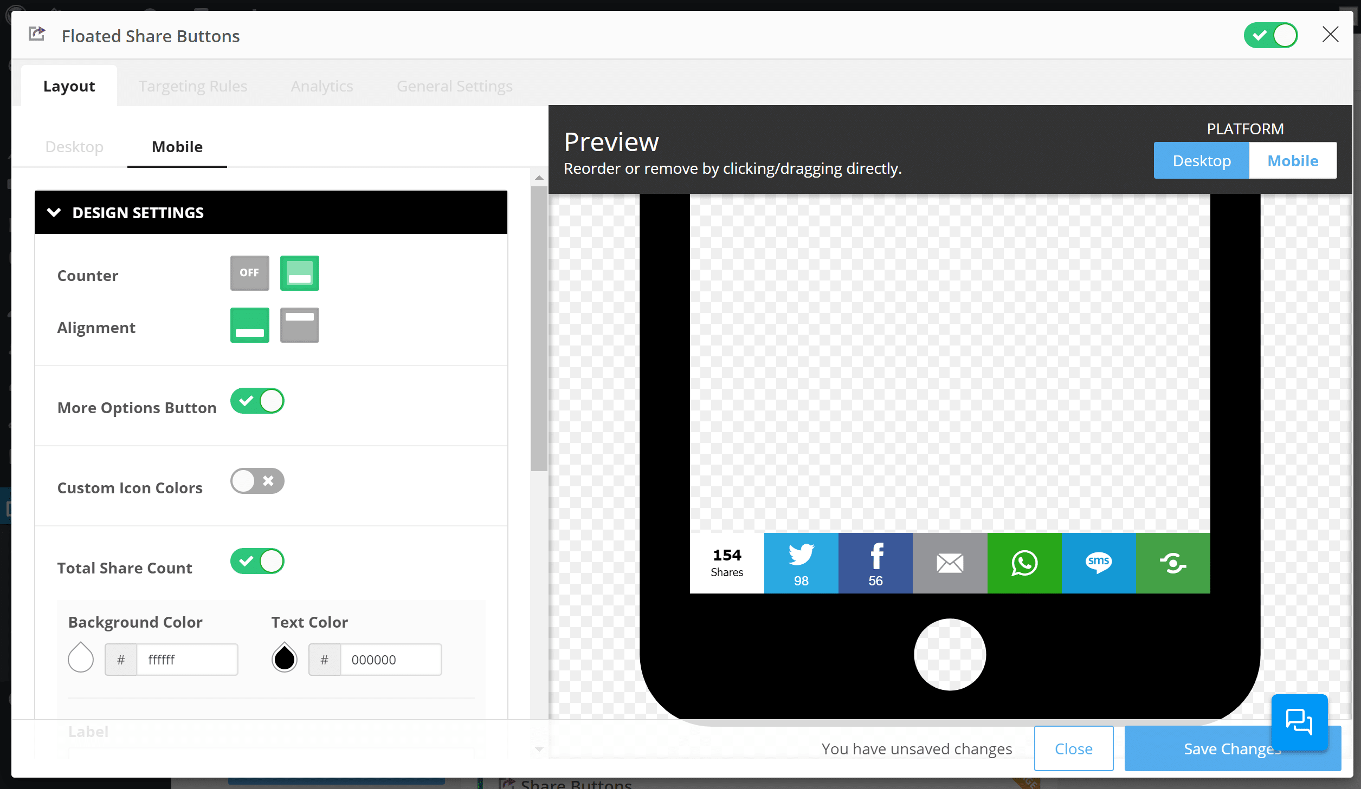Image resolution: width=1361 pixels, height=789 pixels.
Task: Click the WhatsApp share button icon
Action: pyautogui.click(x=1024, y=563)
